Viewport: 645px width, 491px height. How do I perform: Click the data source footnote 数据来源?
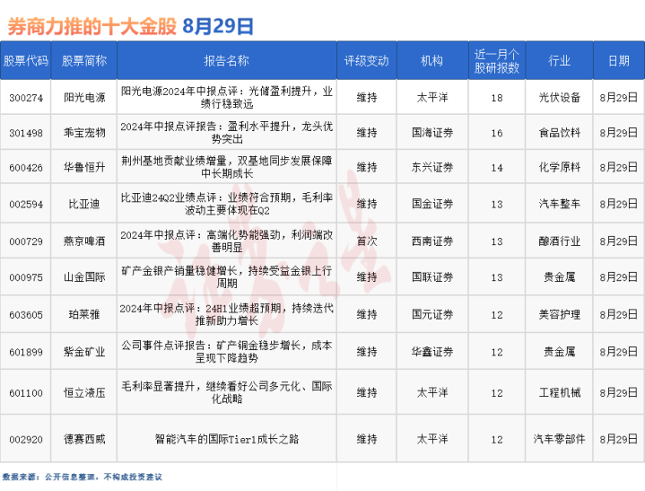coord(83,477)
